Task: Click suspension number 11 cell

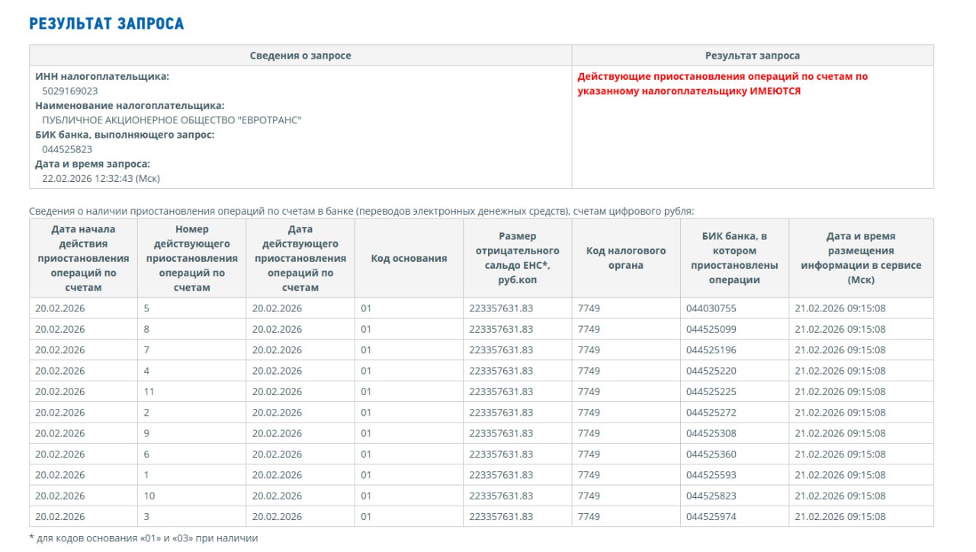Action: point(150,392)
